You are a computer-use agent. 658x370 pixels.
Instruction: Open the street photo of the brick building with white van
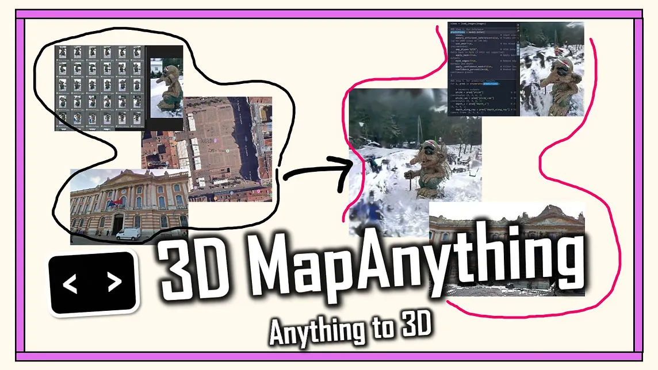coord(129,207)
